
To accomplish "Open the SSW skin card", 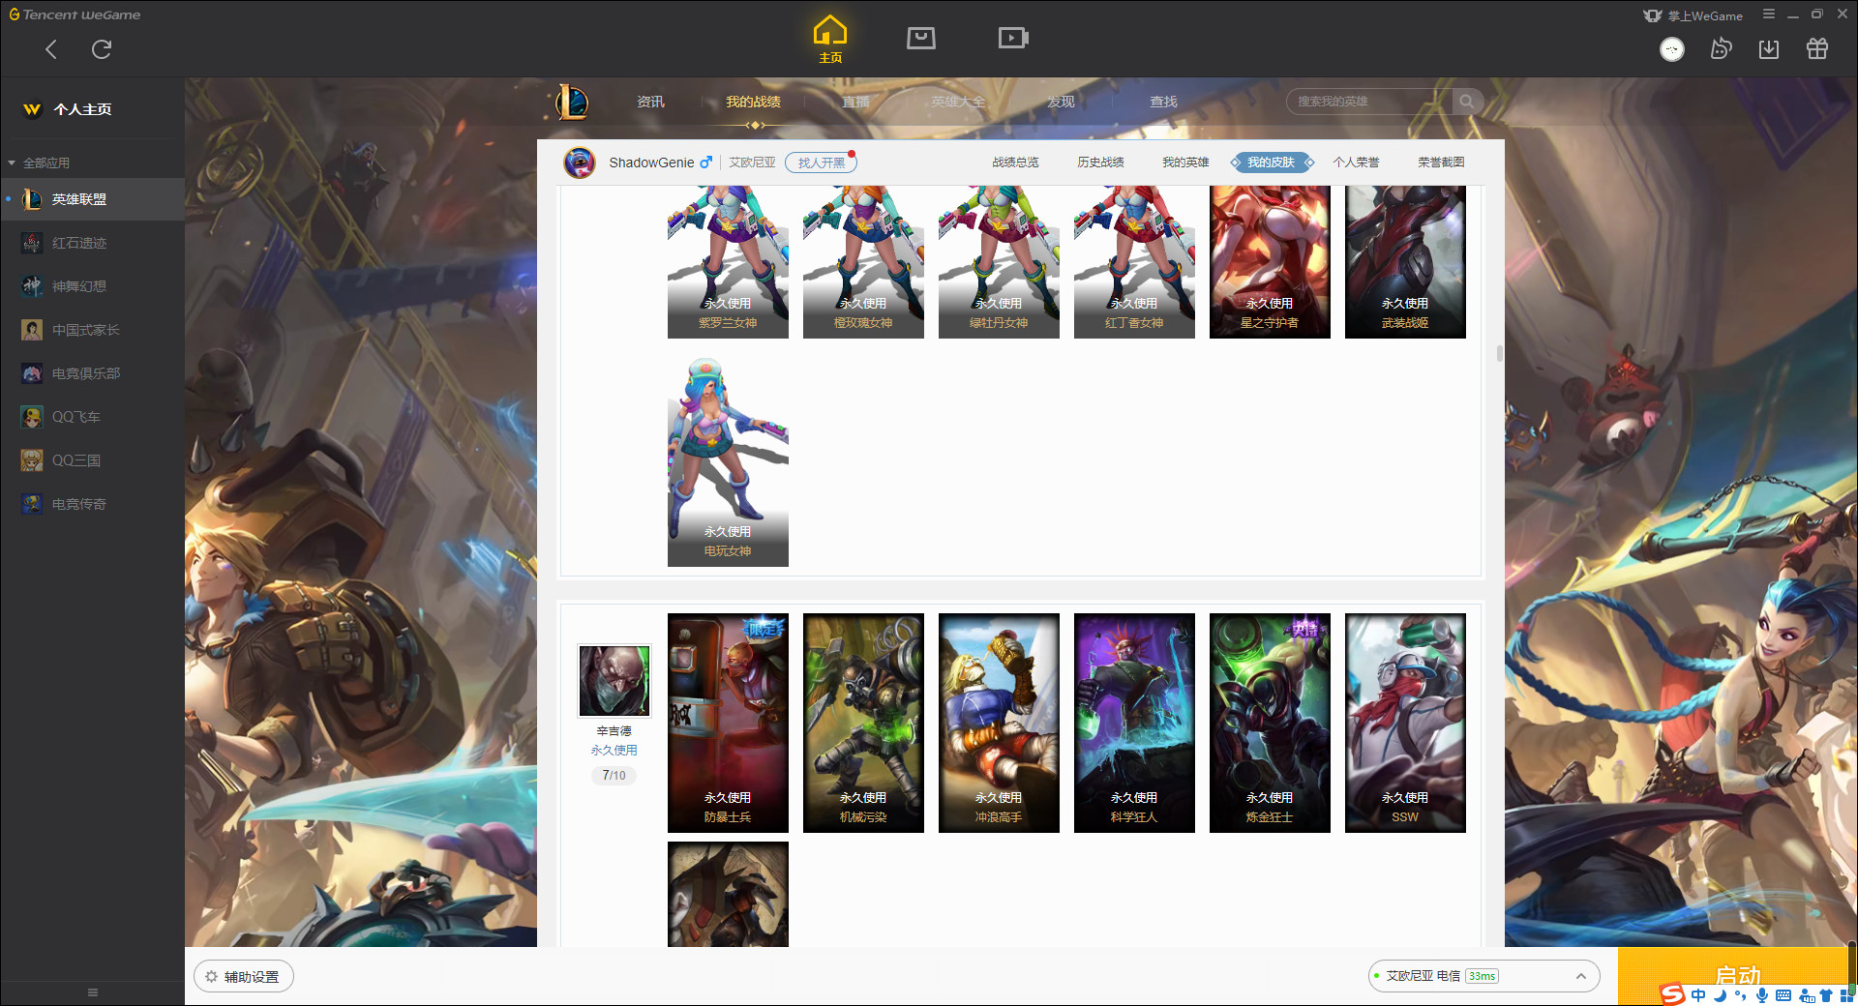I will coord(1405,723).
